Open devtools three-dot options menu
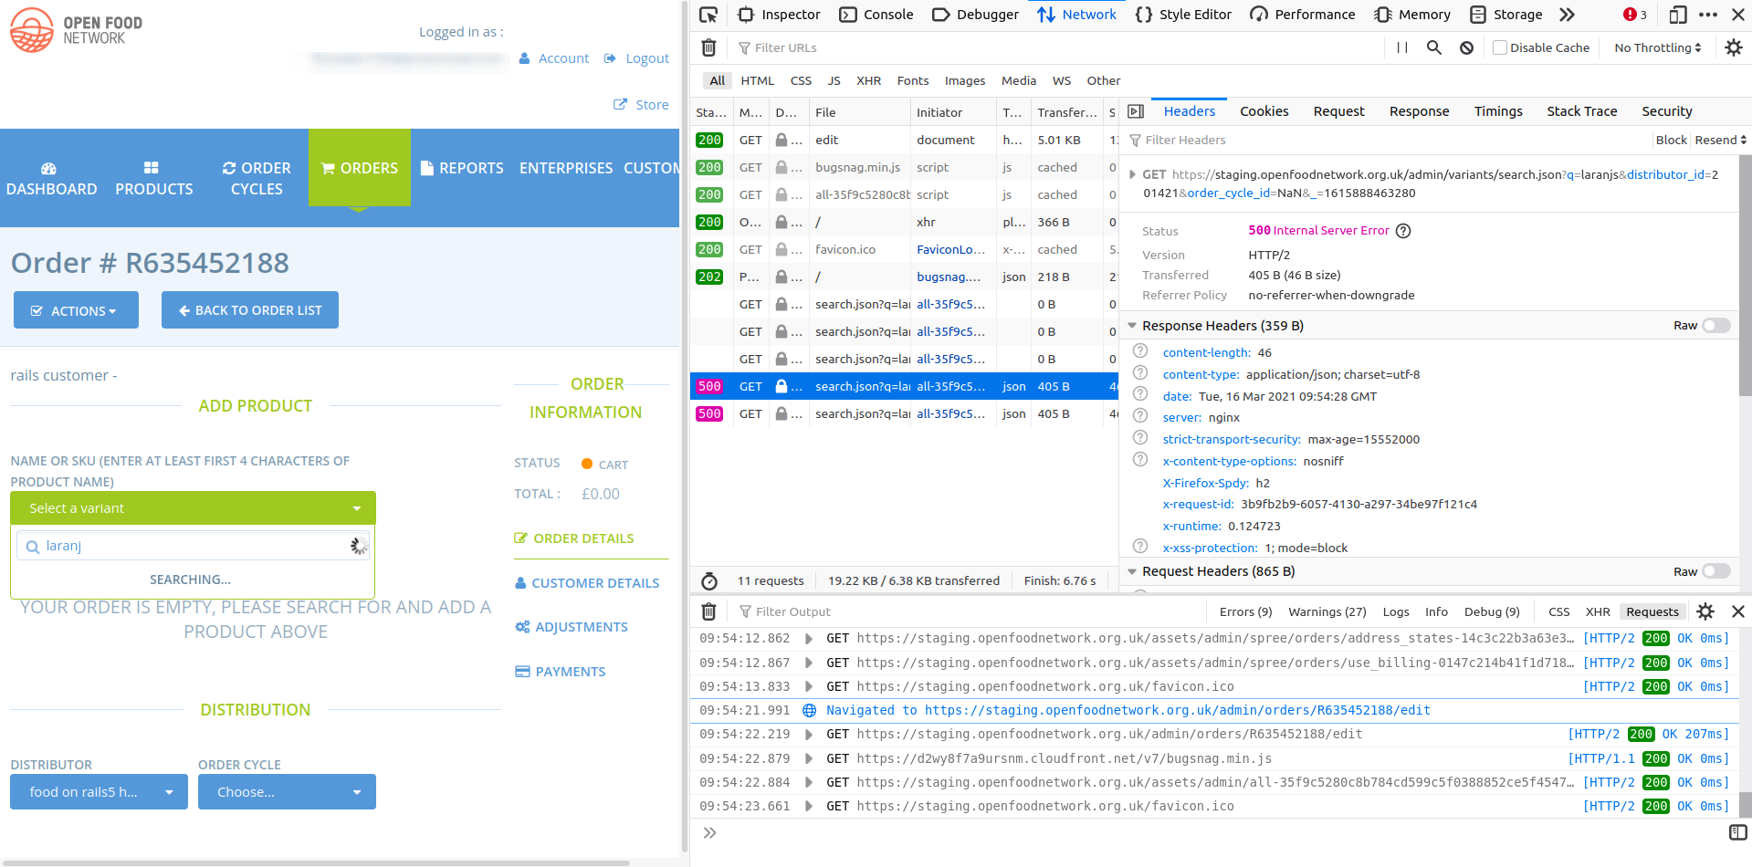 [x=1708, y=15]
